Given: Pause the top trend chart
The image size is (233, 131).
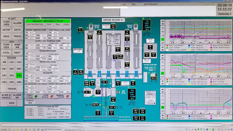Looking at the screenshot, I should click(200, 43).
